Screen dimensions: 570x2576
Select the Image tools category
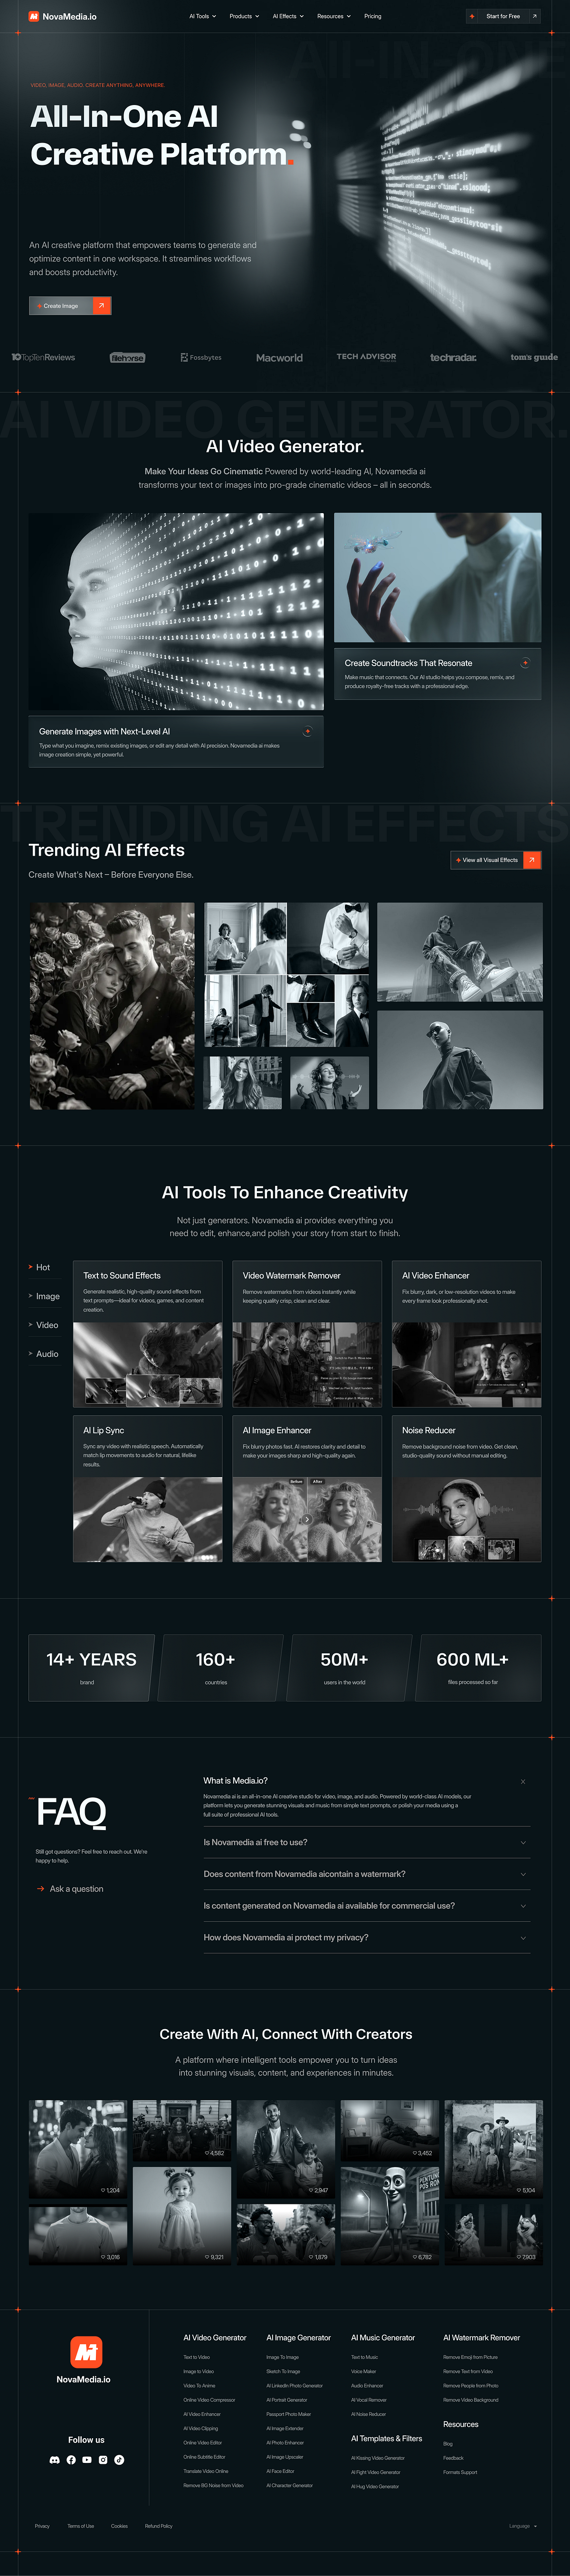click(44, 1296)
